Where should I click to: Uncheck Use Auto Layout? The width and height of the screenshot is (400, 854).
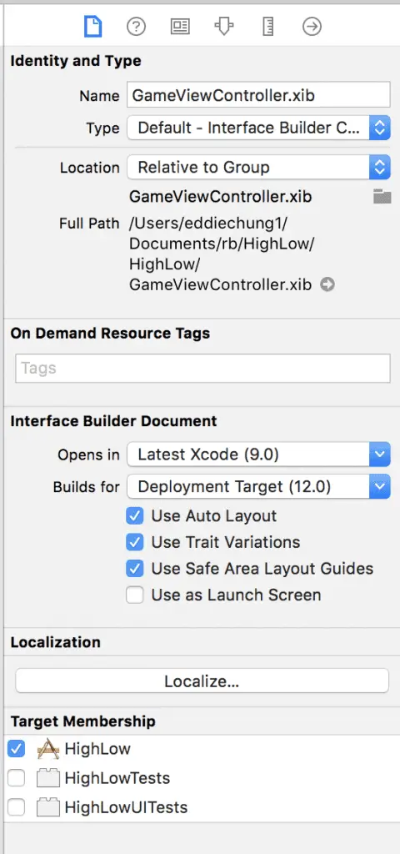pyautogui.click(x=135, y=515)
